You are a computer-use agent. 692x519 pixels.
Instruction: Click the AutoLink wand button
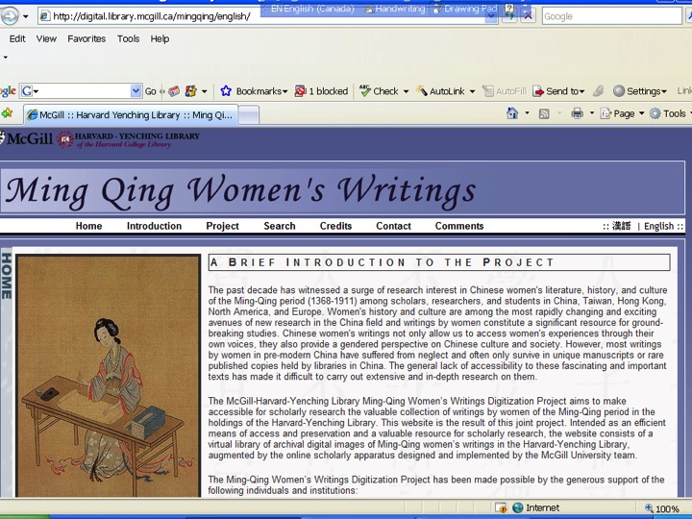tap(440, 91)
